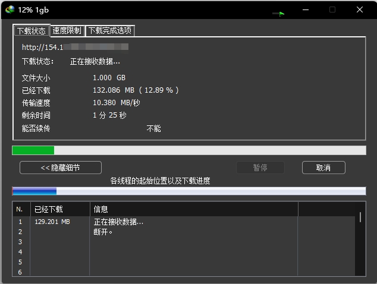Minimize the download window
Viewport: 377px width, 284px height.
click(x=305, y=10)
